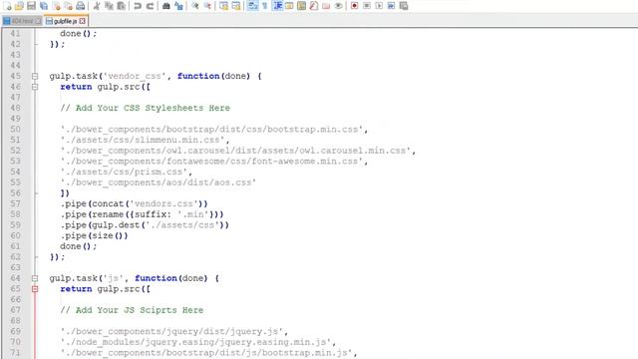Toggle the Function List panel
This screenshot has width=638, height=359.
(x=314, y=6)
